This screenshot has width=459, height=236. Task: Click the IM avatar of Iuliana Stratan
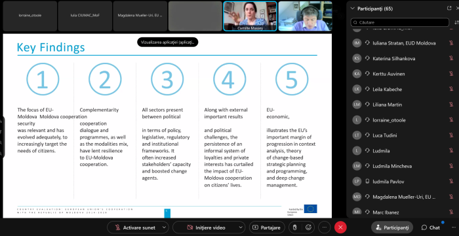[x=357, y=43]
